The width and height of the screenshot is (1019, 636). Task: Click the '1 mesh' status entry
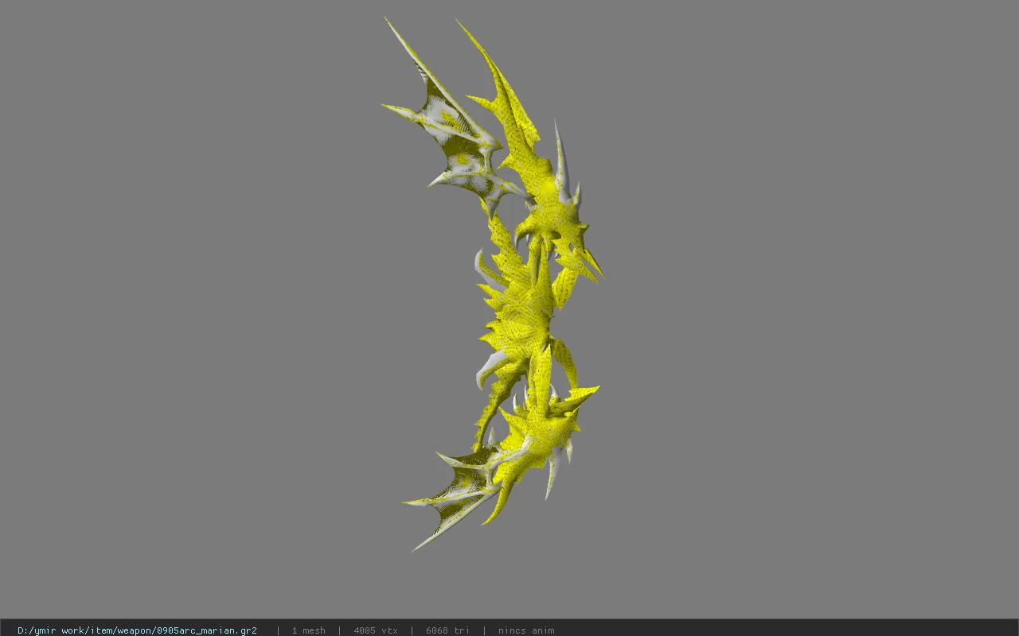point(308,630)
